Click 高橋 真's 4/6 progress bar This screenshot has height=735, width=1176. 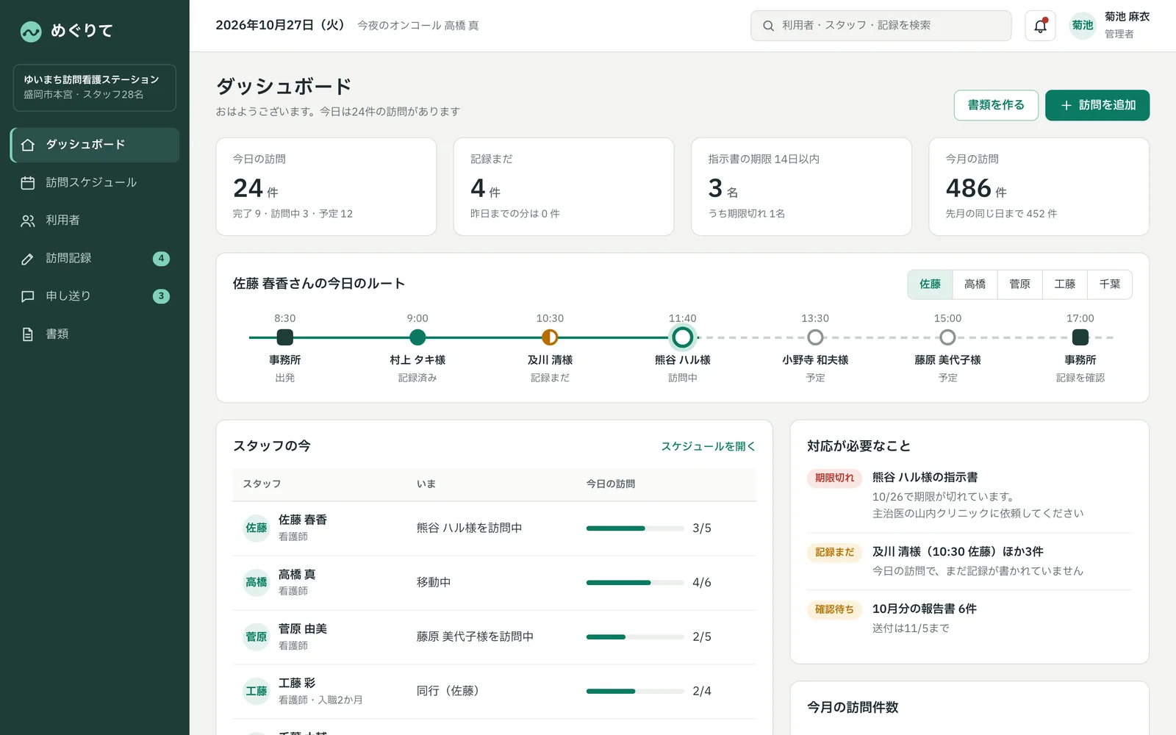pyautogui.click(x=635, y=583)
